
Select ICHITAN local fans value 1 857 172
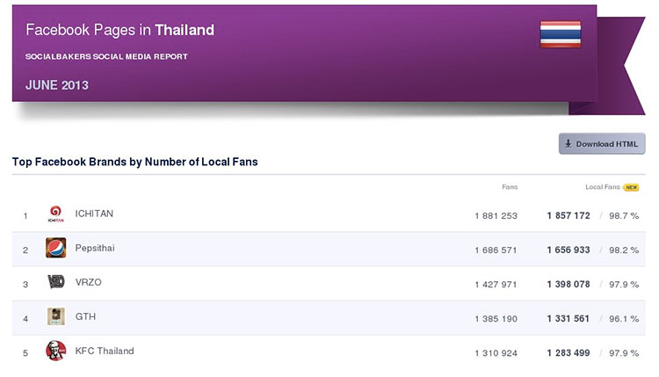coord(568,215)
